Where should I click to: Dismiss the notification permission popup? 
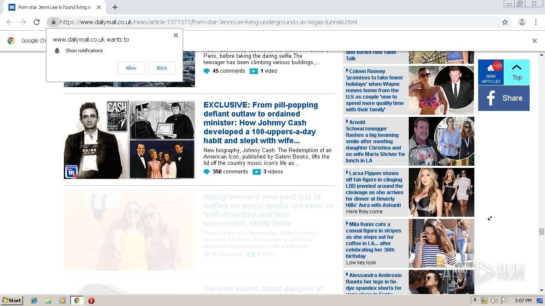(x=176, y=35)
